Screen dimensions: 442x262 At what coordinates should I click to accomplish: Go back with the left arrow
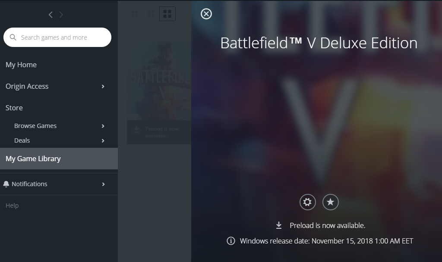[x=51, y=15]
